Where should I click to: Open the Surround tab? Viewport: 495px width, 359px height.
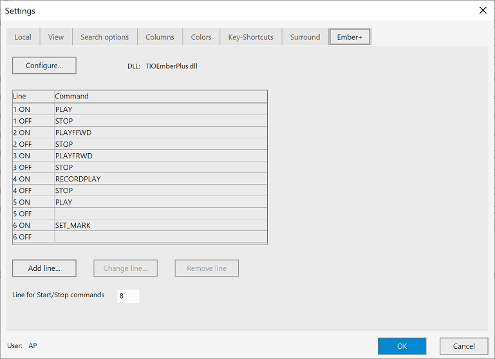(x=305, y=37)
